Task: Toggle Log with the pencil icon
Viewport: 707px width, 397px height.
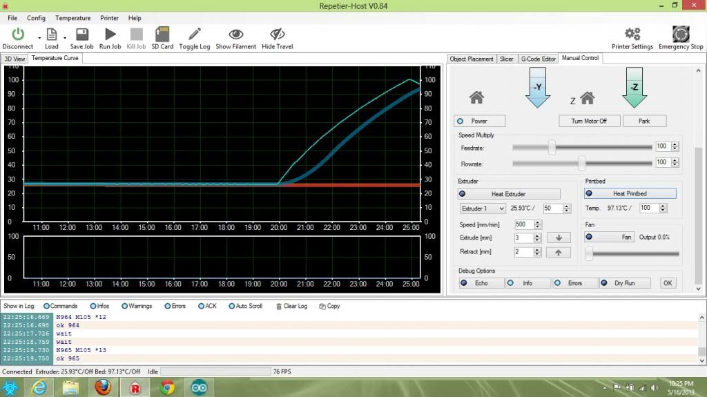Action: [x=194, y=35]
